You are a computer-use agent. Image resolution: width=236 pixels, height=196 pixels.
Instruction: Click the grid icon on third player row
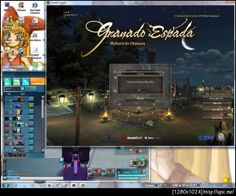[x=31, y=111]
